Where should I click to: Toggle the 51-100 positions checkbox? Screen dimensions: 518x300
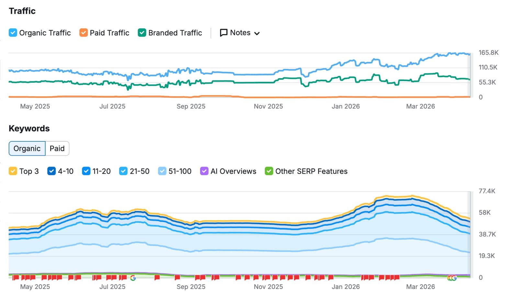coord(162,171)
